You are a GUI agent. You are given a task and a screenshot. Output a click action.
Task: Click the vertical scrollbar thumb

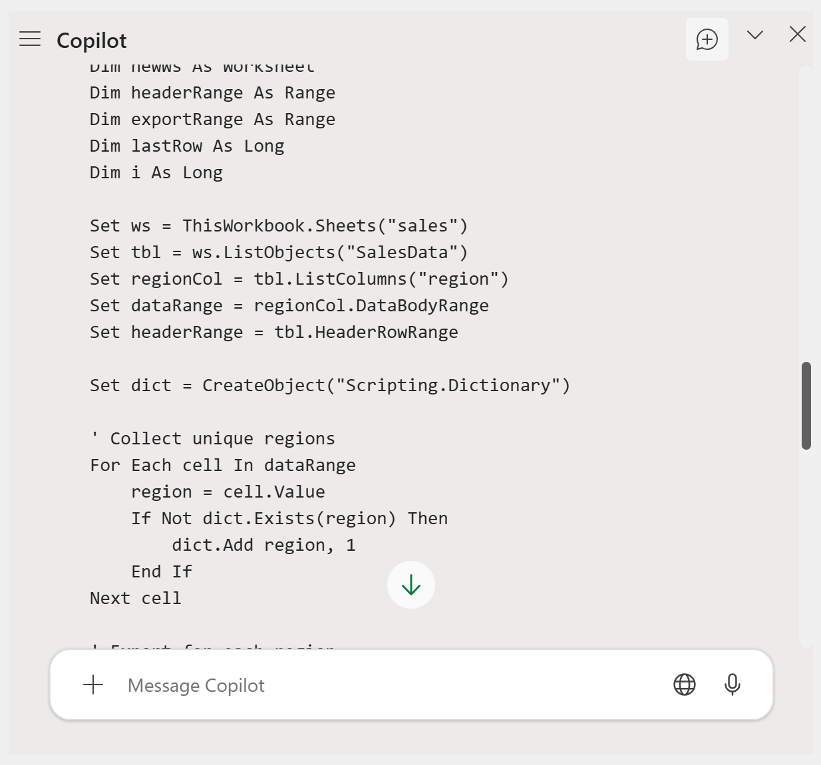806,406
